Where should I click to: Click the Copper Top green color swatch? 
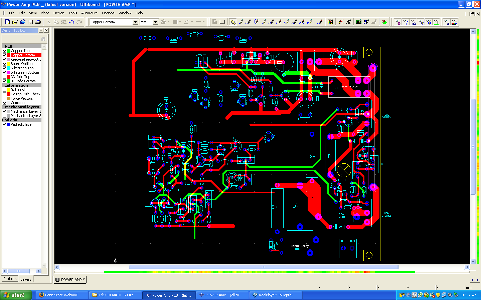[x=9, y=51]
